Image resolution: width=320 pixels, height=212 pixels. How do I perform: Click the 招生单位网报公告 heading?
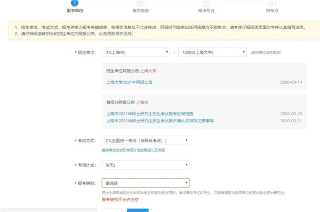click(x=123, y=70)
